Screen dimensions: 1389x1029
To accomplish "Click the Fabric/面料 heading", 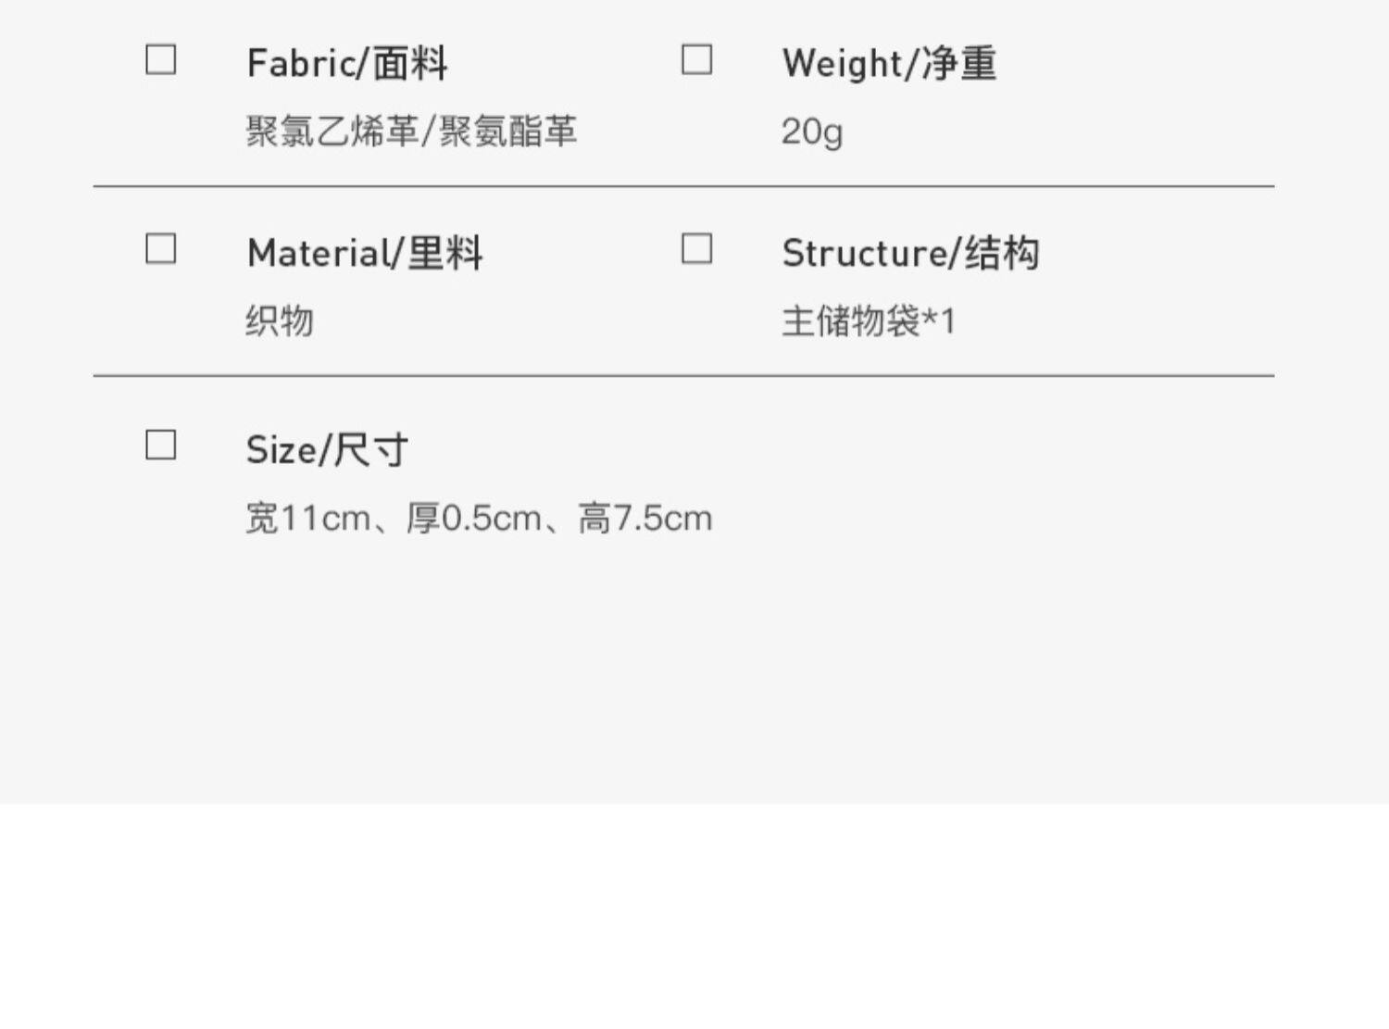I will [x=347, y=64].
